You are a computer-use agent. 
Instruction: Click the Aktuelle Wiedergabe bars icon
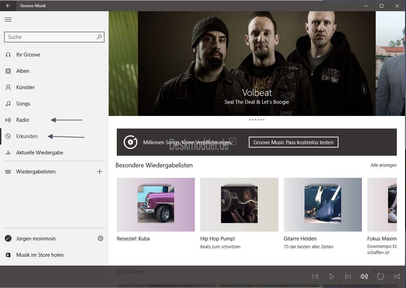(8, 153)
